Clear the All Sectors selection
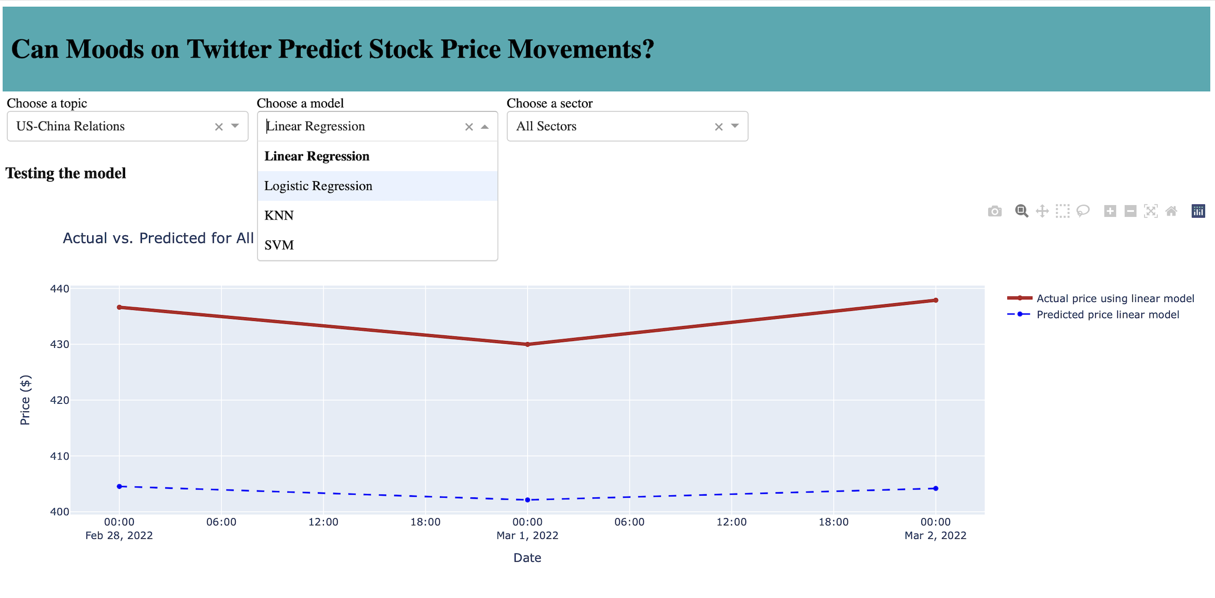The height and width of the screenshot is (598, 1215). click(x=719, y=127)
